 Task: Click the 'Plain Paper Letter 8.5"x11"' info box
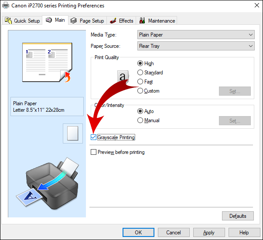pos(47,107)
